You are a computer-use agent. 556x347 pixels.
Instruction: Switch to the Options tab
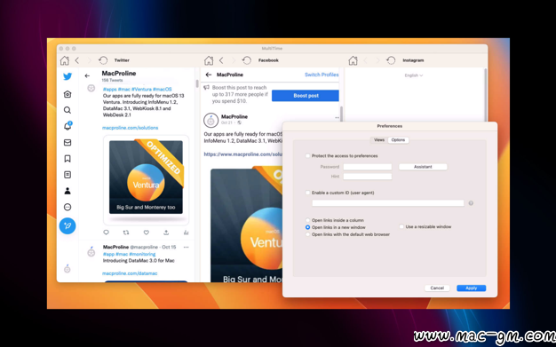(x=398, y=140)
